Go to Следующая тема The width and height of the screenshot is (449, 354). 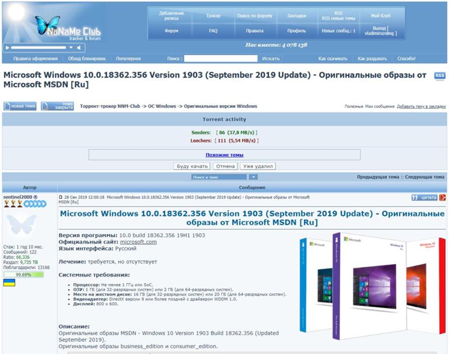(425, 177)
